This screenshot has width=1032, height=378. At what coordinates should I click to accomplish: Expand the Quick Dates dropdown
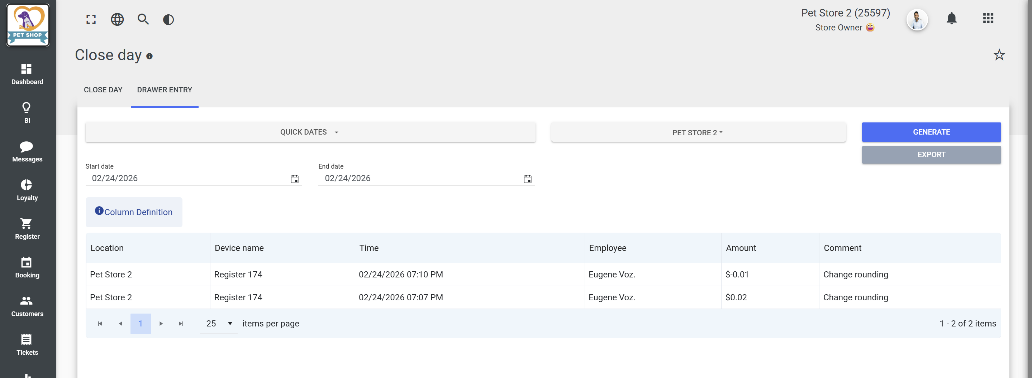pos(310,132)
